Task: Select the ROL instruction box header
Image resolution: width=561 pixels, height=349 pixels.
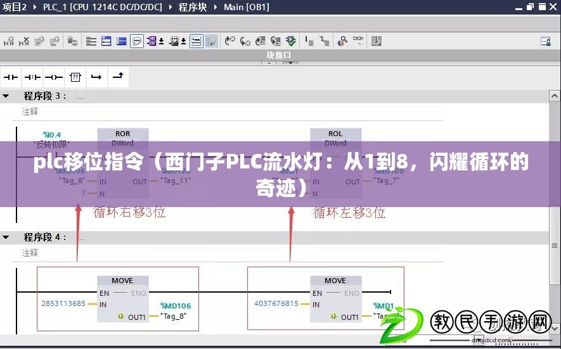Action: point(335,134)
